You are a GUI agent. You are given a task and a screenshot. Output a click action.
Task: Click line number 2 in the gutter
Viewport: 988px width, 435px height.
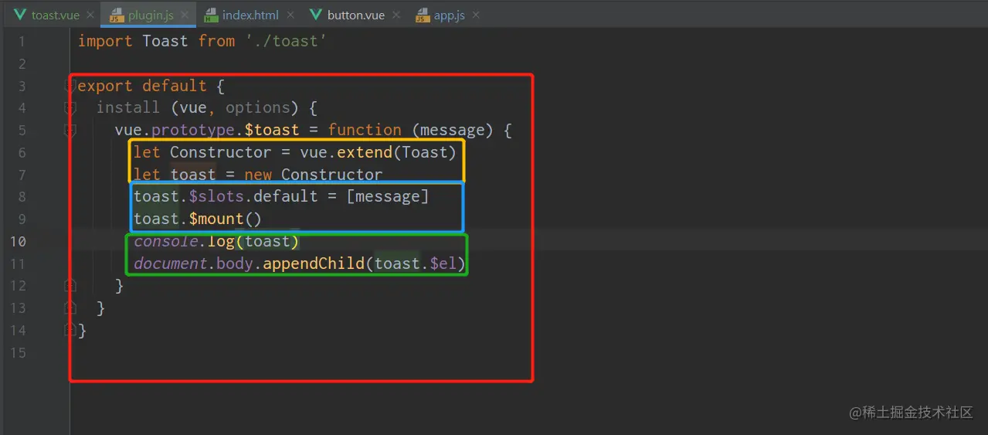22,63
